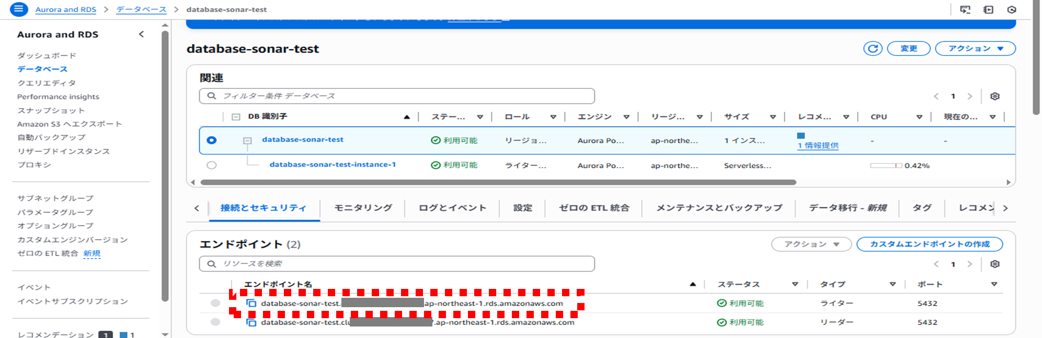The image size is (1042, 338).
Task: Refresh the database list
Action: pyautogui.click(x=873, y=49)
